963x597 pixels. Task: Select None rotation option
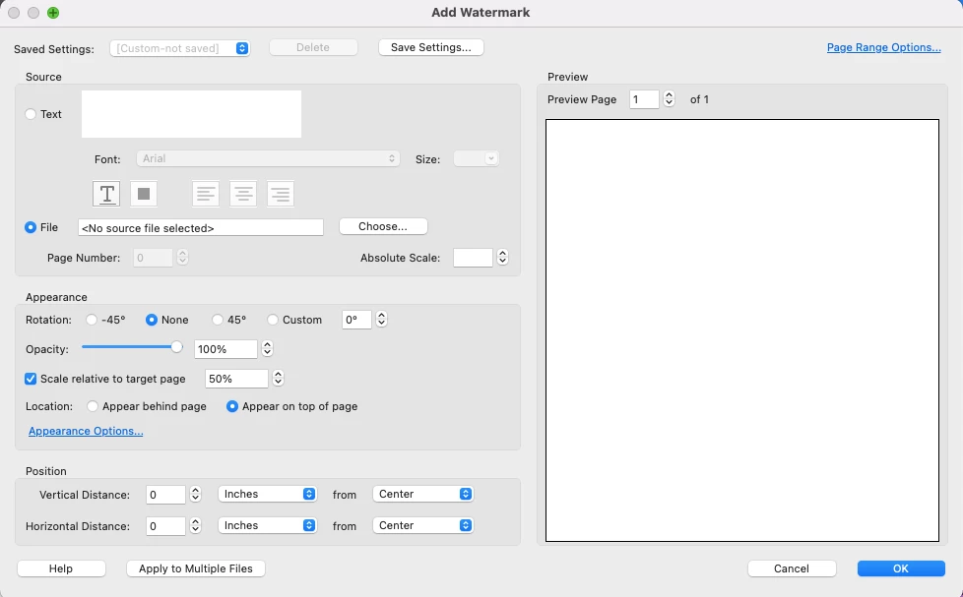coord(151,320)
